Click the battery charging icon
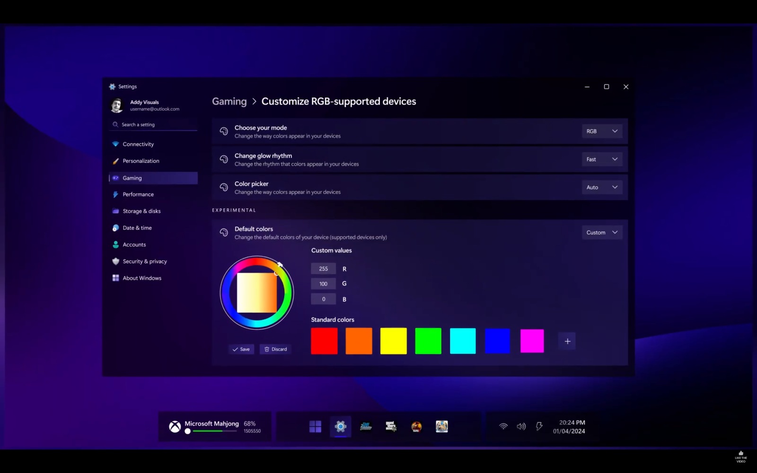 click(539, 427)
